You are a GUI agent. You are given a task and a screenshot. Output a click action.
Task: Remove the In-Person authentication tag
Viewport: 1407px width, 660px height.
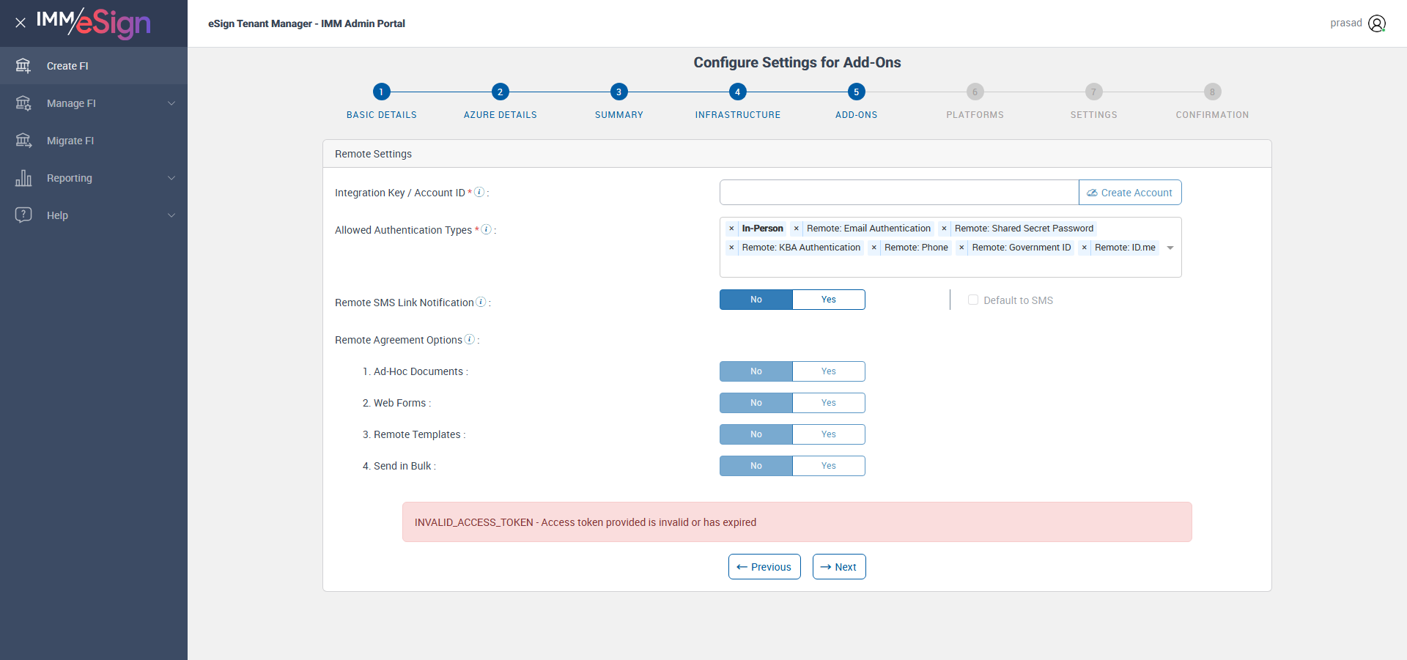pos(731,229)
